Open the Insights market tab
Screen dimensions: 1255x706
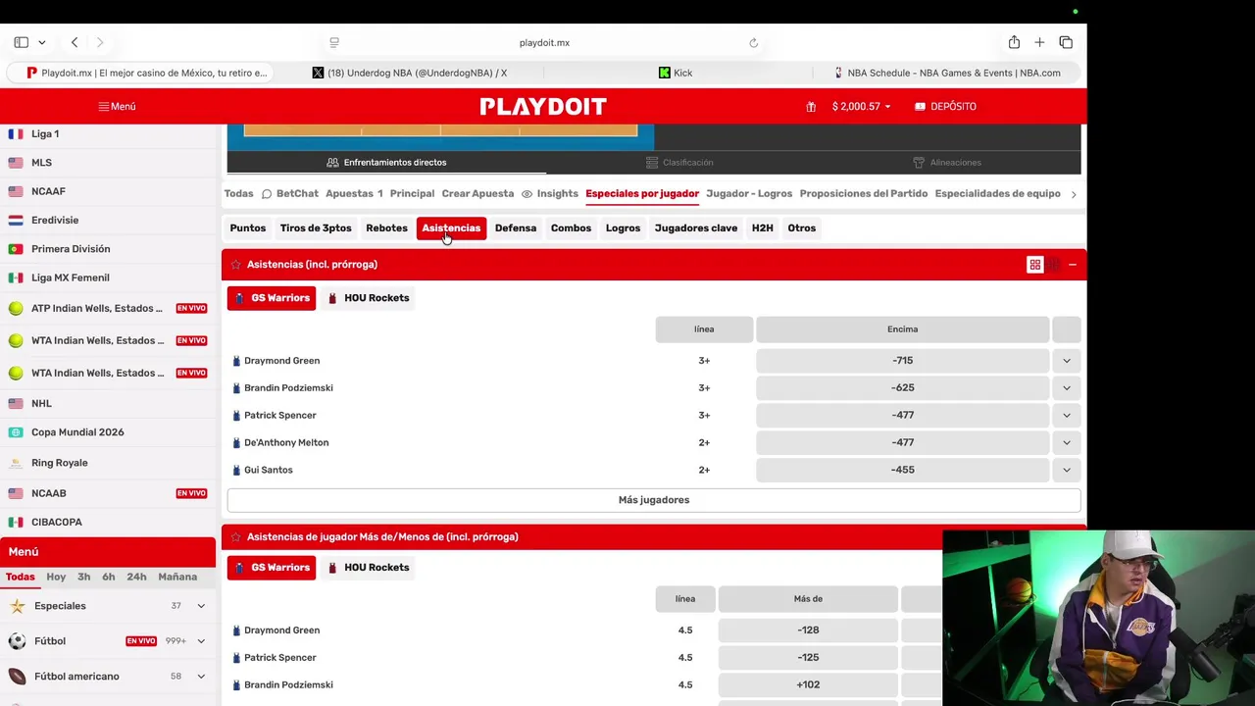tap(549, 194)
